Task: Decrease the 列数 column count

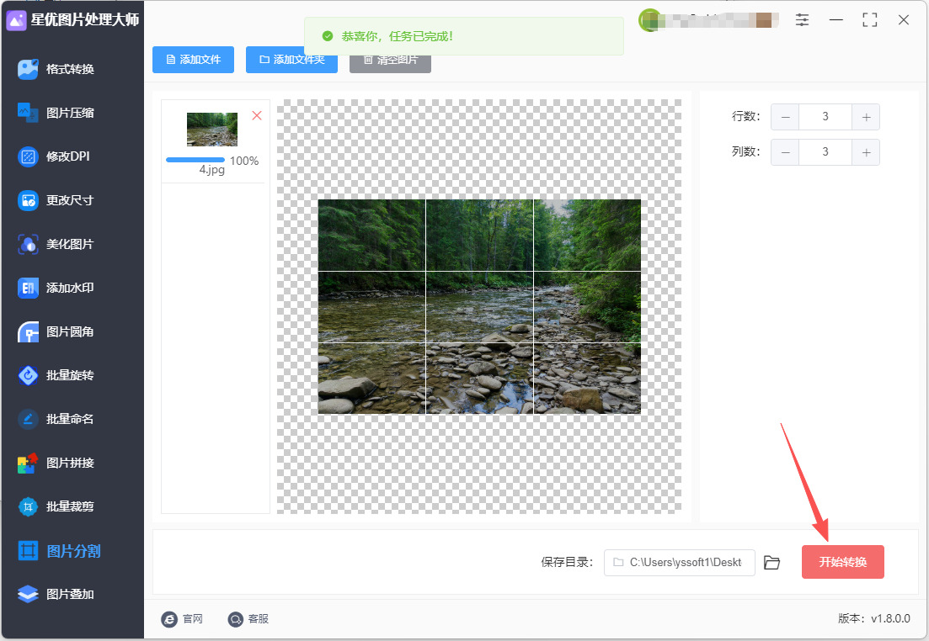Action: coord(785,153)
